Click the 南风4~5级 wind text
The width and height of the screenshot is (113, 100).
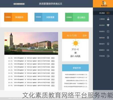[x=75, y=56]
